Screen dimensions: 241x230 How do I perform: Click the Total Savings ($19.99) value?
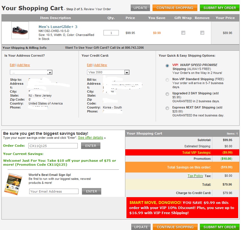coord(227,167)
